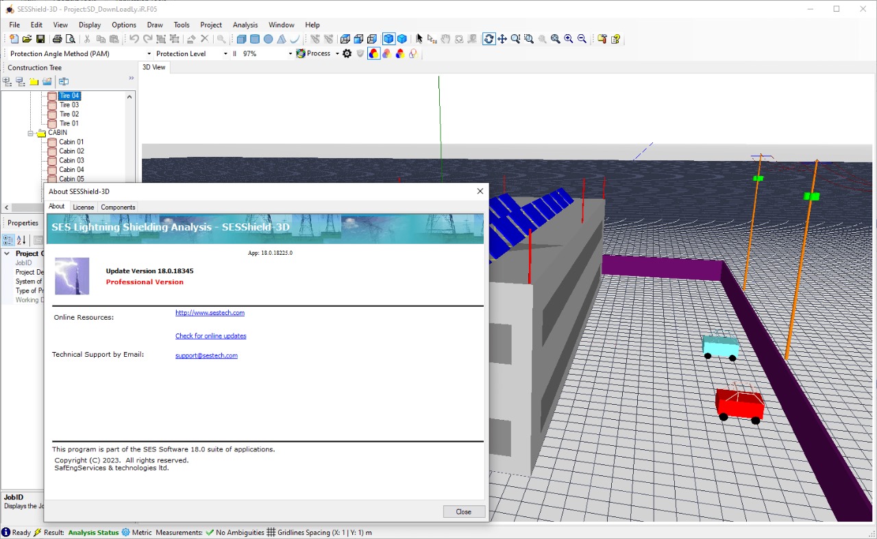Click the Save project icon
This screenshot has width=877, height=539.
point(40,39)
